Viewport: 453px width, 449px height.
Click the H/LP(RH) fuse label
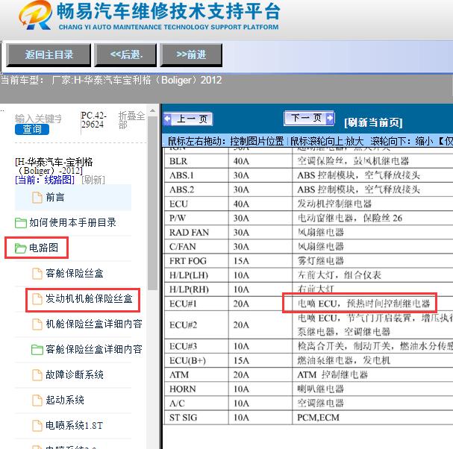click(x=189, y=289)
